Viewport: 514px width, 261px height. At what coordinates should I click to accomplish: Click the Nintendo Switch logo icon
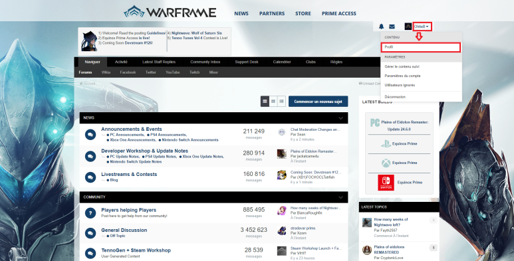point(386,183)
